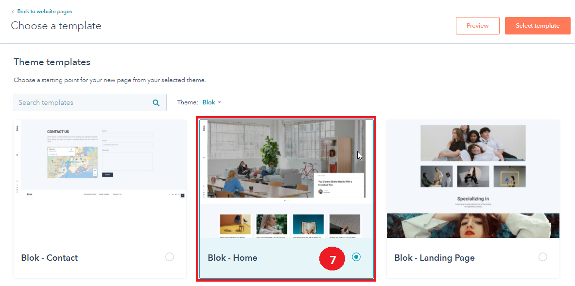Focus the Search templates field

coord(90,102)
